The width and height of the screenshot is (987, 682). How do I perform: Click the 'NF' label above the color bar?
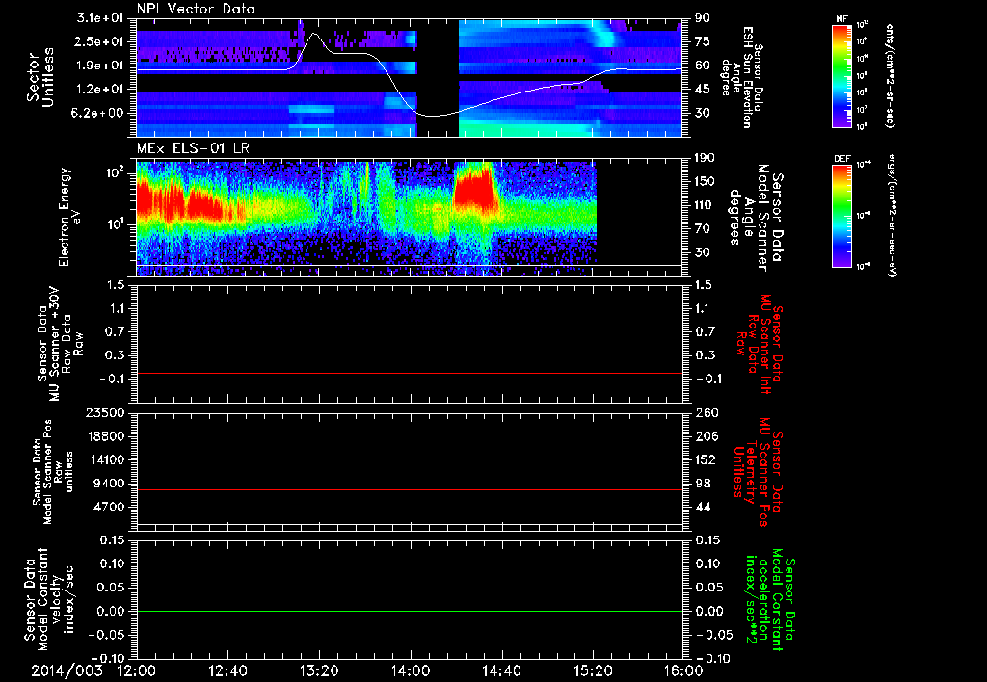click(841, 20)
